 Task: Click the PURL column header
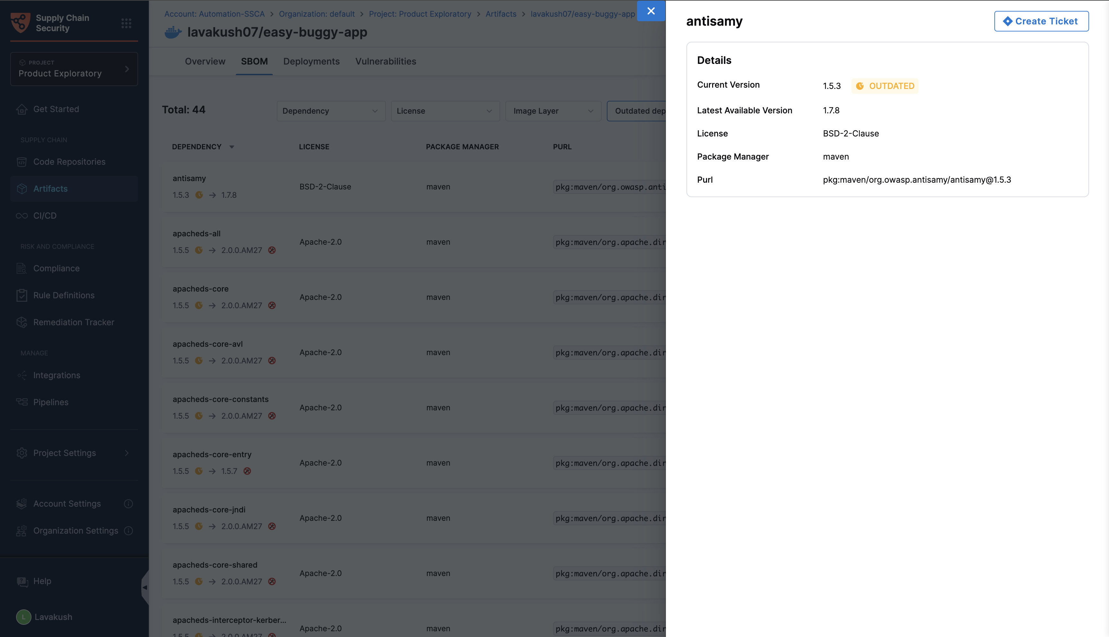tap(562, 147)
